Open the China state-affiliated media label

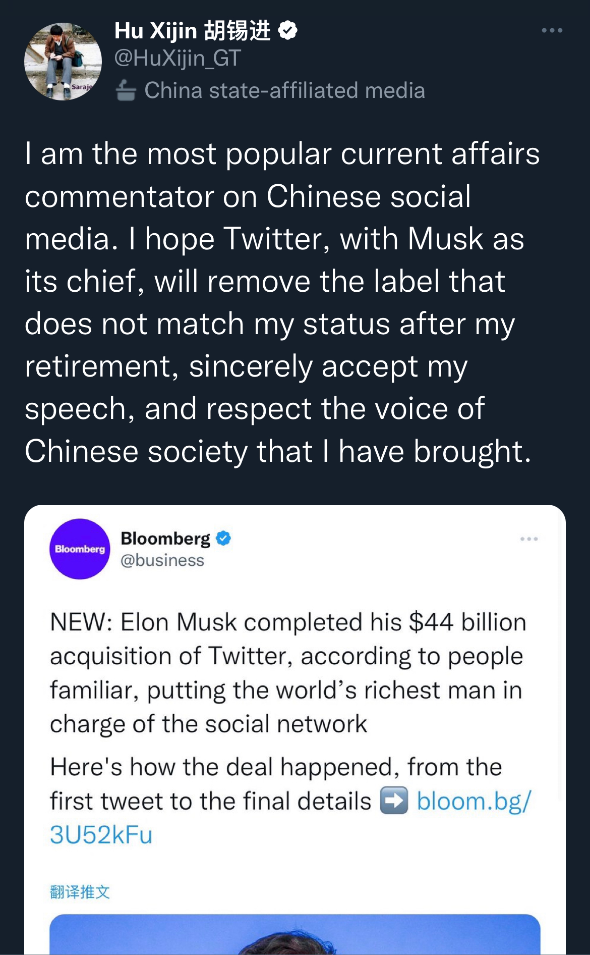pyautogui.click(x=284, y=91)
